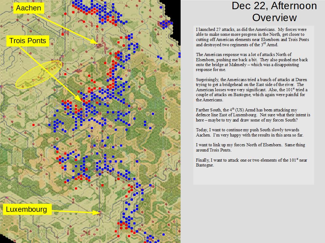Select the yellow "Aachen" map label

(29, 8)
